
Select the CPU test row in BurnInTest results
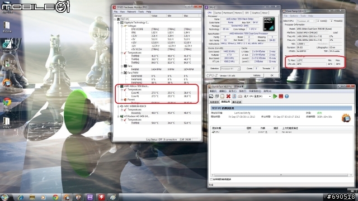click(281, 132)
